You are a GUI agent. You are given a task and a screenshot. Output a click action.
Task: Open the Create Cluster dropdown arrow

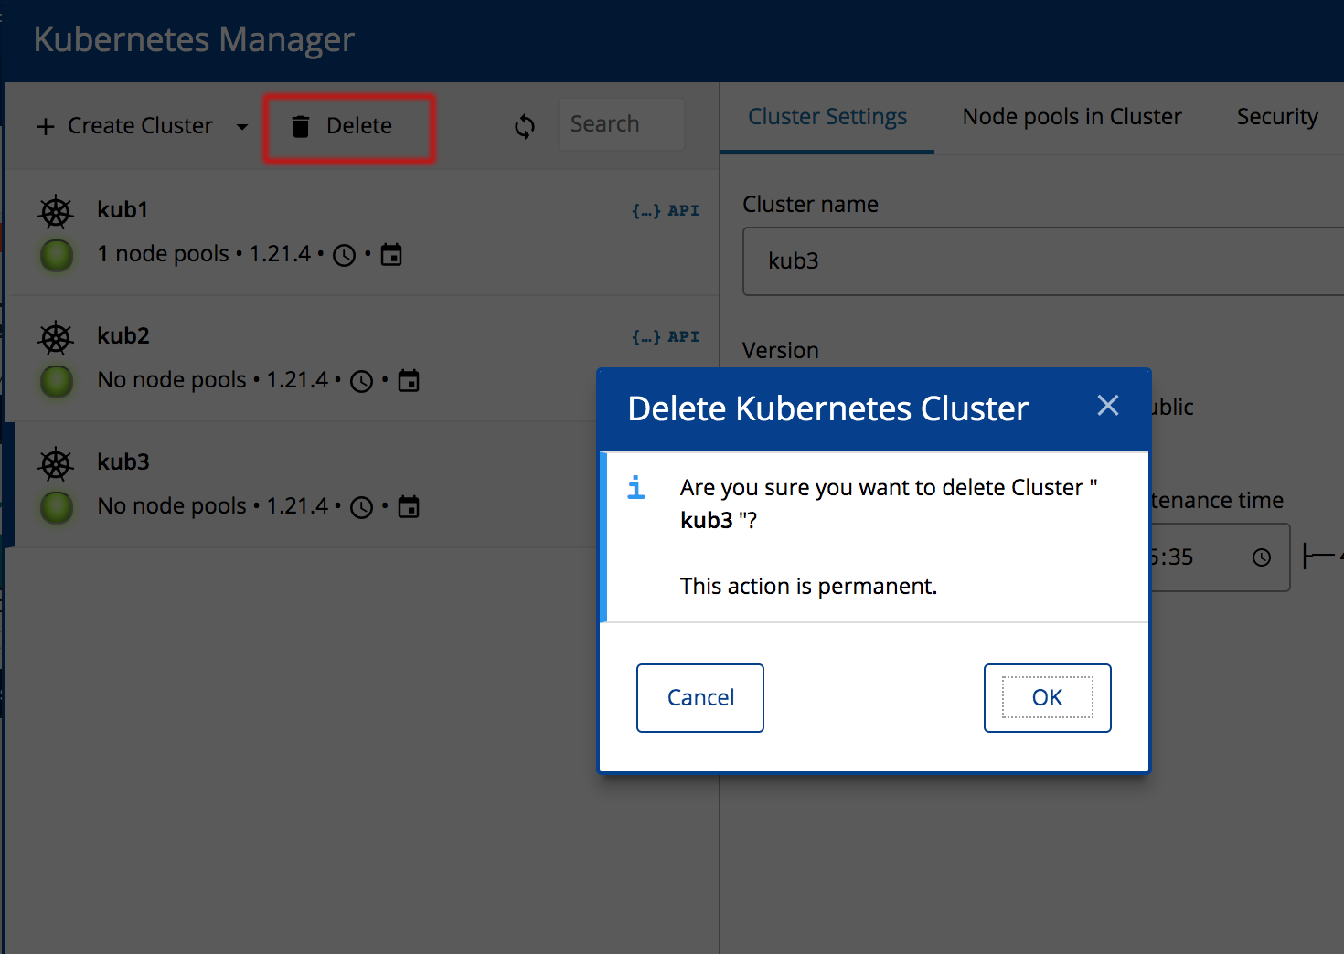pyautogui.click(x=242, y=126)
